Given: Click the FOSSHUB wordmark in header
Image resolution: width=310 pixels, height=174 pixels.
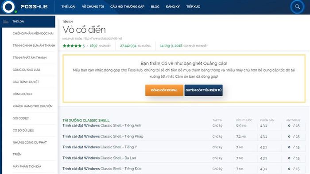Looking at the screenshot, I should point(34,7).
